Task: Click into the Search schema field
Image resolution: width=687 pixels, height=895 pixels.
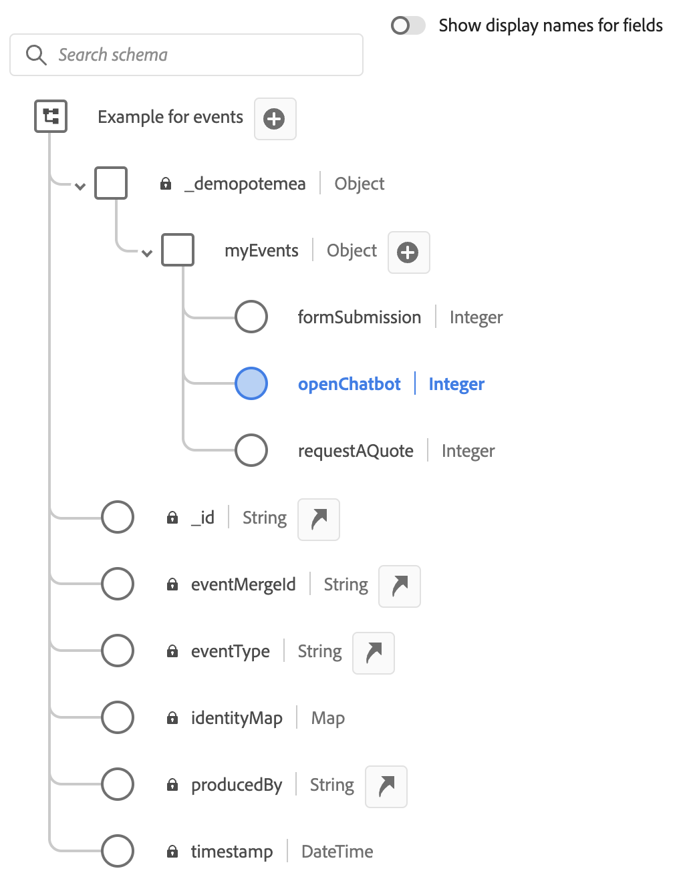Action: tap(186, 55)
